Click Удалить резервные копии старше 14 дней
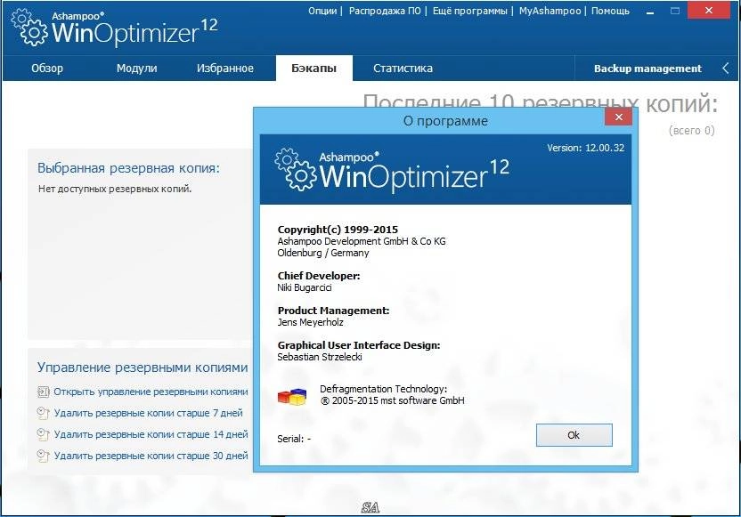 [151, 434]
